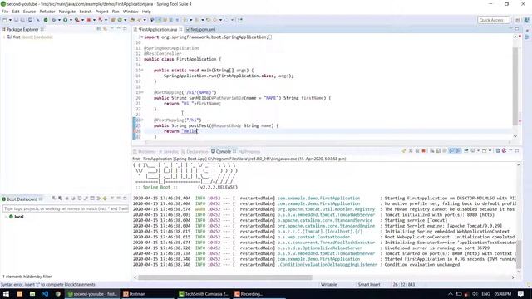This screenshot has height=299, width=532.
Task: Open the Debug configurations dropdown arrow
Action: point(59,20)
